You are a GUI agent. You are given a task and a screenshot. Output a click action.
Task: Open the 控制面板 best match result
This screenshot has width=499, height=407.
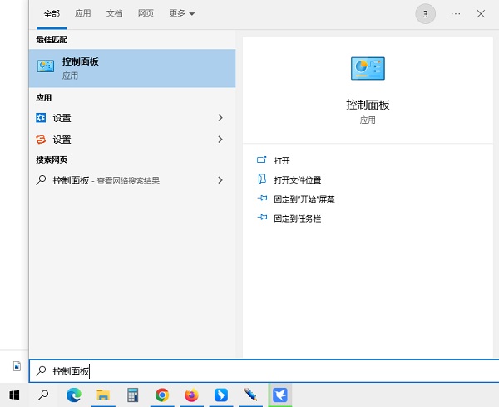point(131,68)
